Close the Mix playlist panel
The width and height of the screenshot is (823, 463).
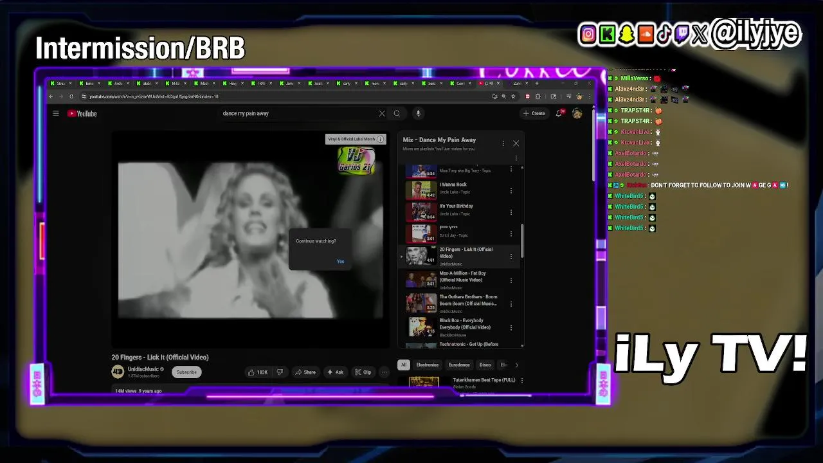[x=516, y=143]
